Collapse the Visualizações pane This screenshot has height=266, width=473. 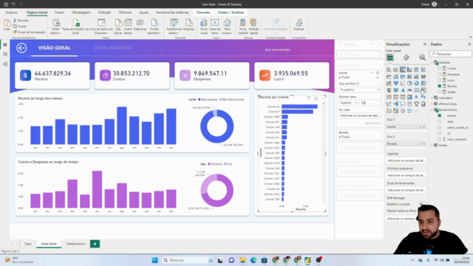tap(425, 44)
